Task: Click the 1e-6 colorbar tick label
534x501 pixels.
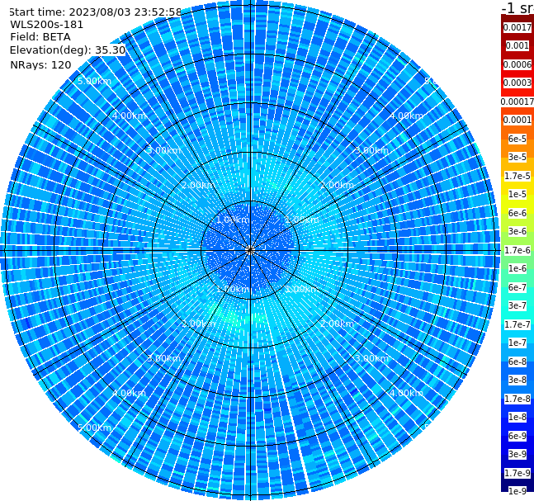Action: (517, 268)
